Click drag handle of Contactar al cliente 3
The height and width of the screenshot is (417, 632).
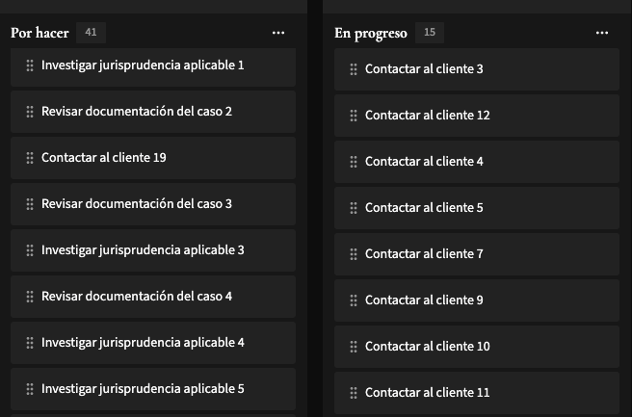[x=354, y=69]
